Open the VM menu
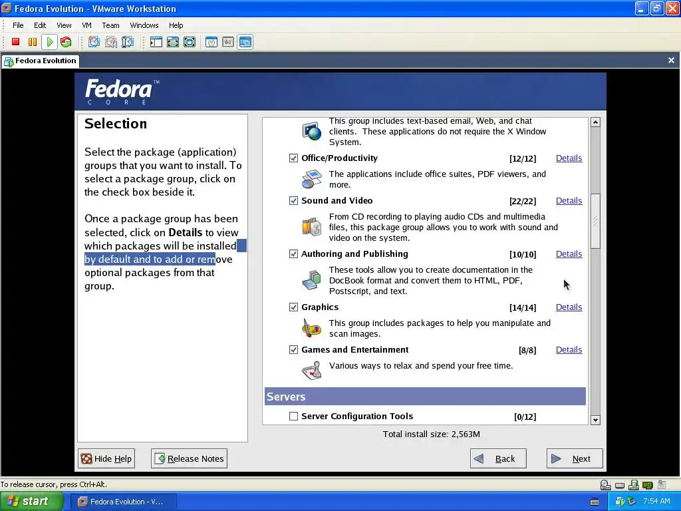The height and width of the screenshot is (511, 681). (87, 25)
